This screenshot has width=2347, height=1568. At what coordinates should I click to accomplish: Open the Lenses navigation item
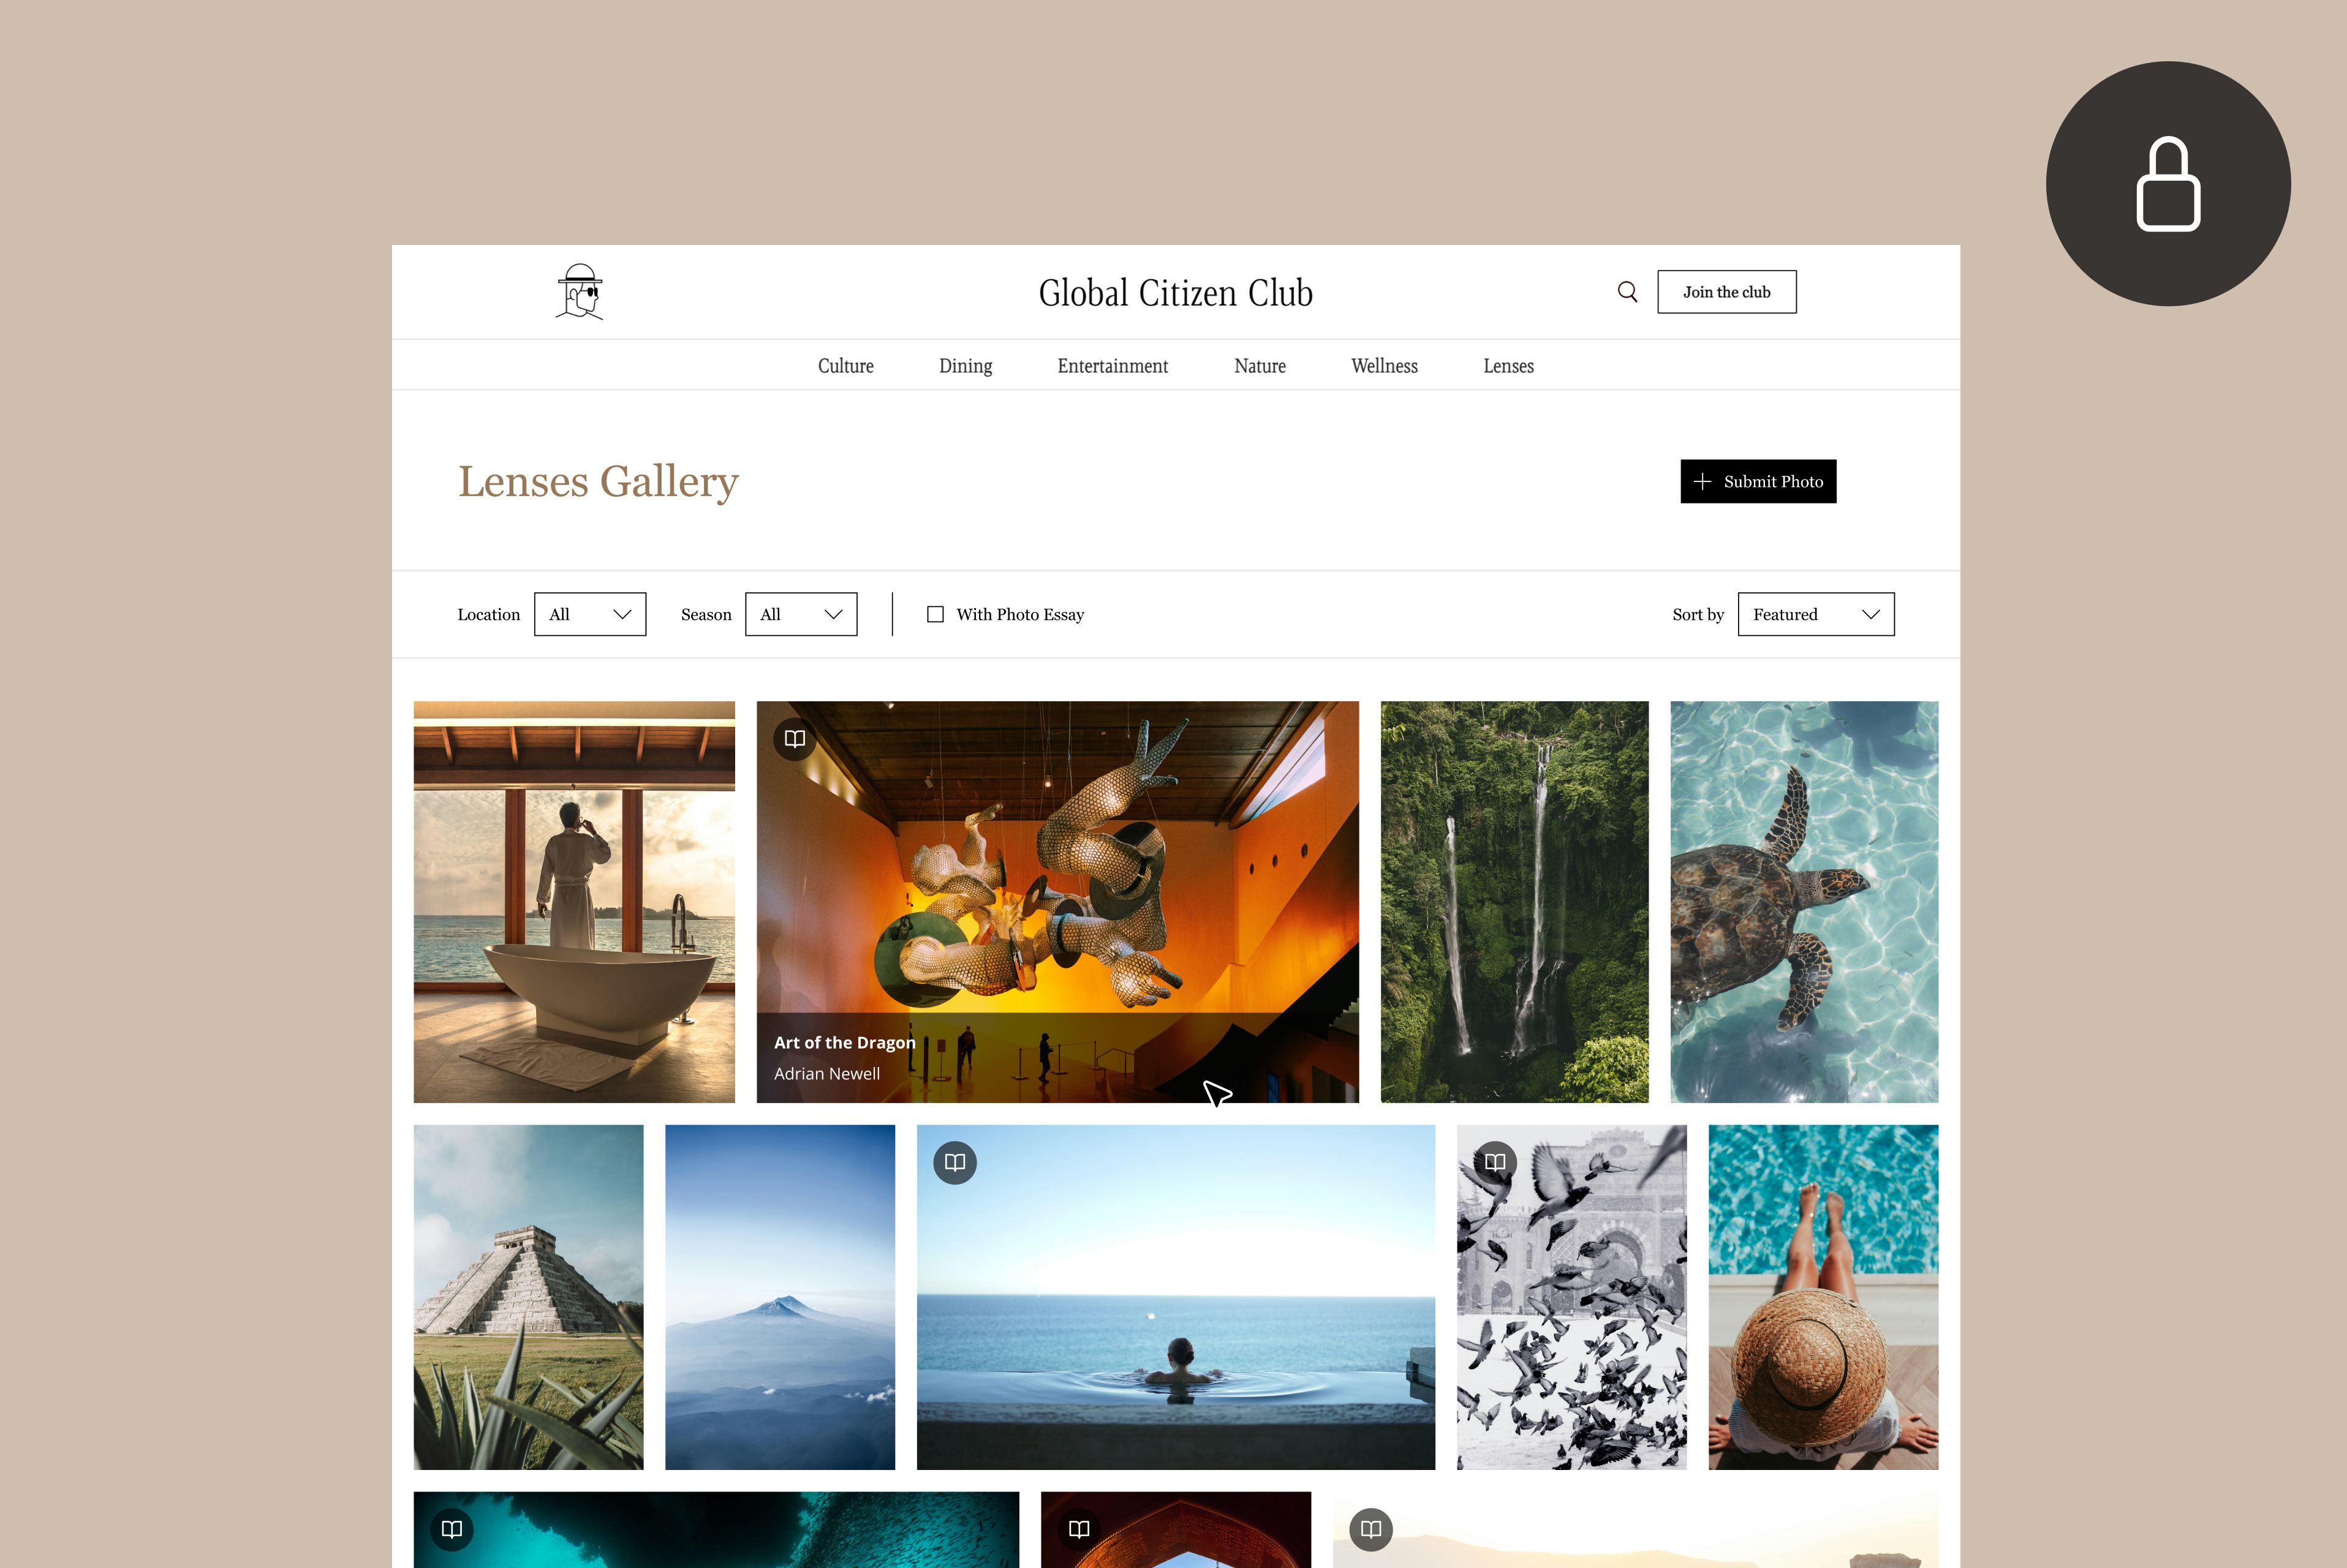point(1508,366)
